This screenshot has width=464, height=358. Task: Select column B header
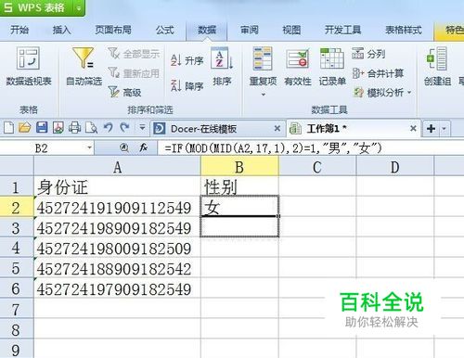[x=239, y=167]
